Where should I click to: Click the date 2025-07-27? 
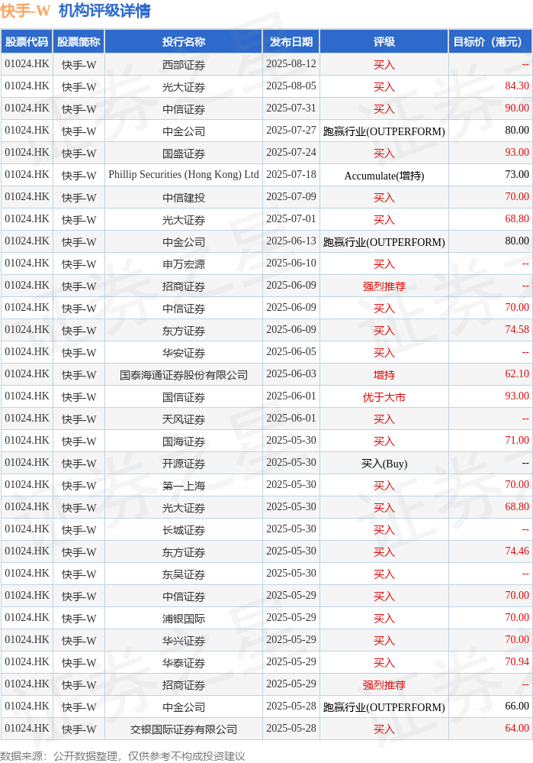(x=291, y=131)
